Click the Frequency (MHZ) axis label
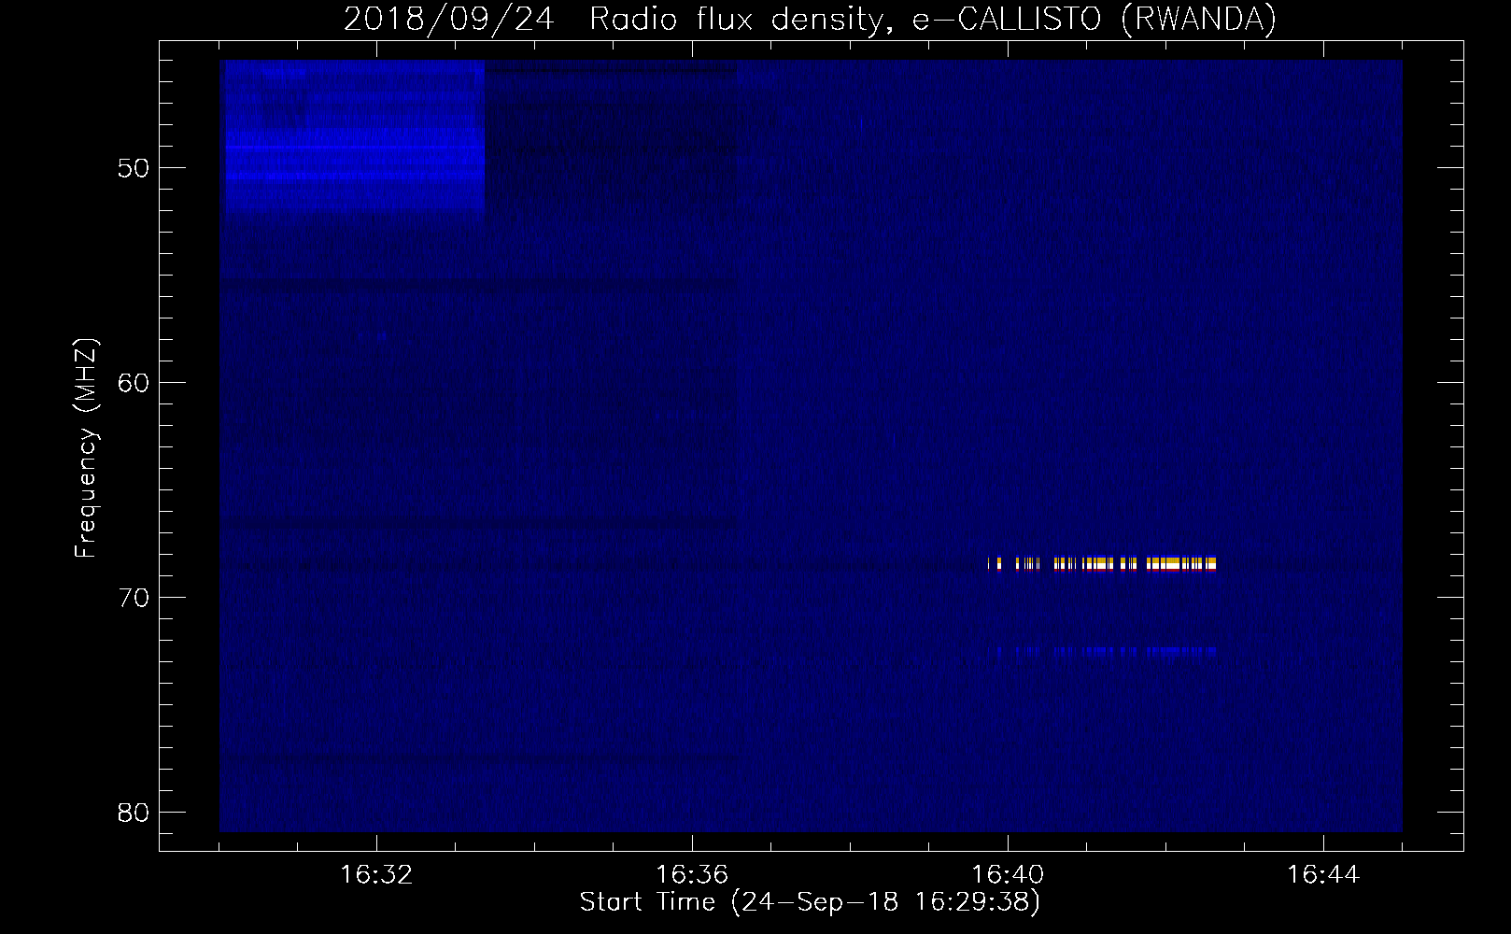 click(x=86, y=448)
